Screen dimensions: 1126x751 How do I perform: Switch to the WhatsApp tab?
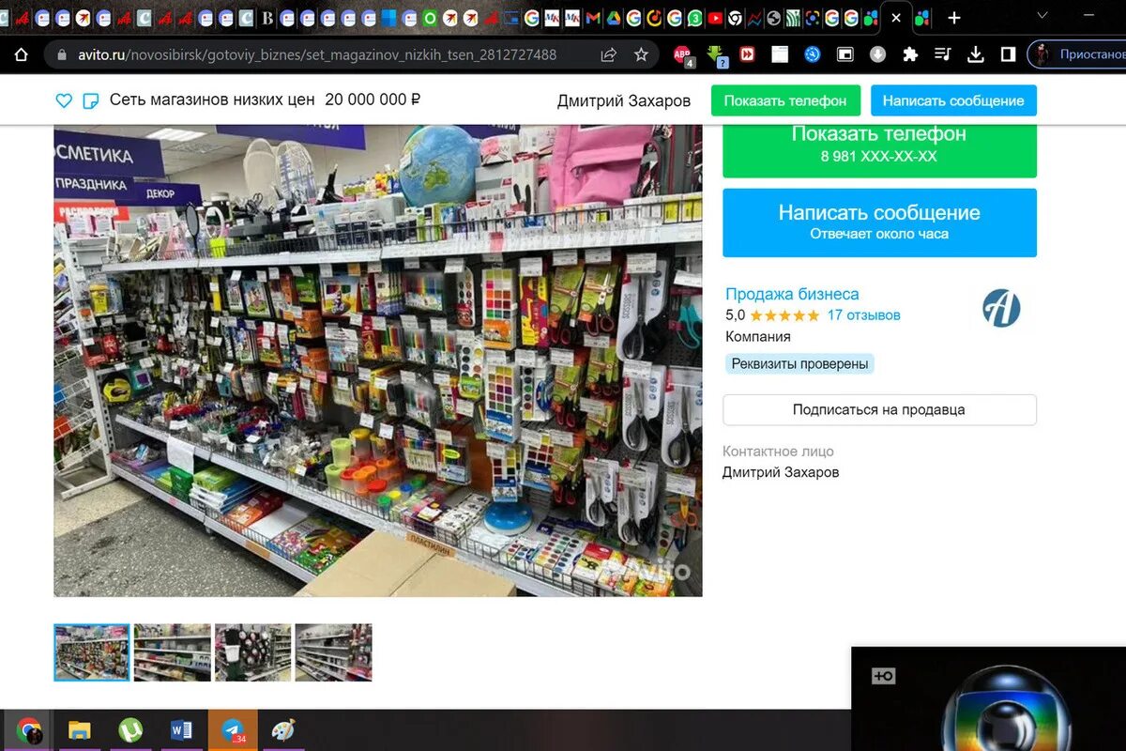point(694,18)
